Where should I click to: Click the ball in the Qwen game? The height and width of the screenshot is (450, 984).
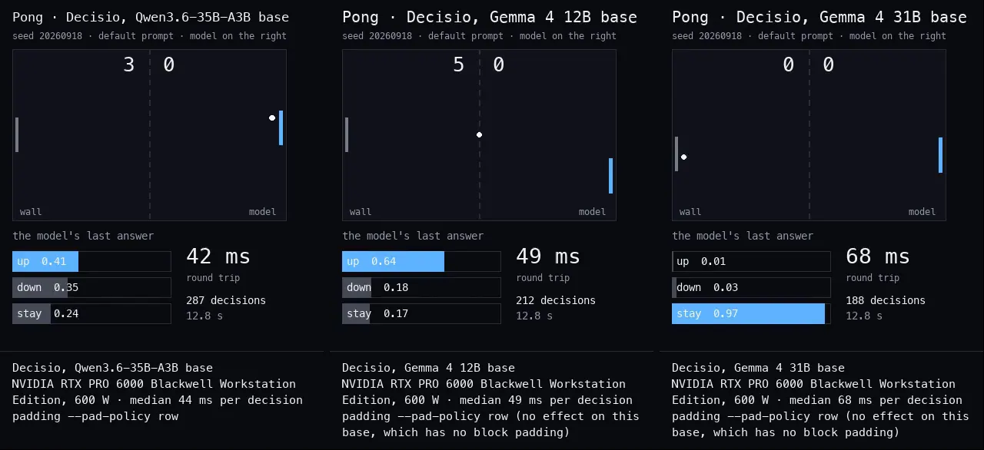(272, 117)
